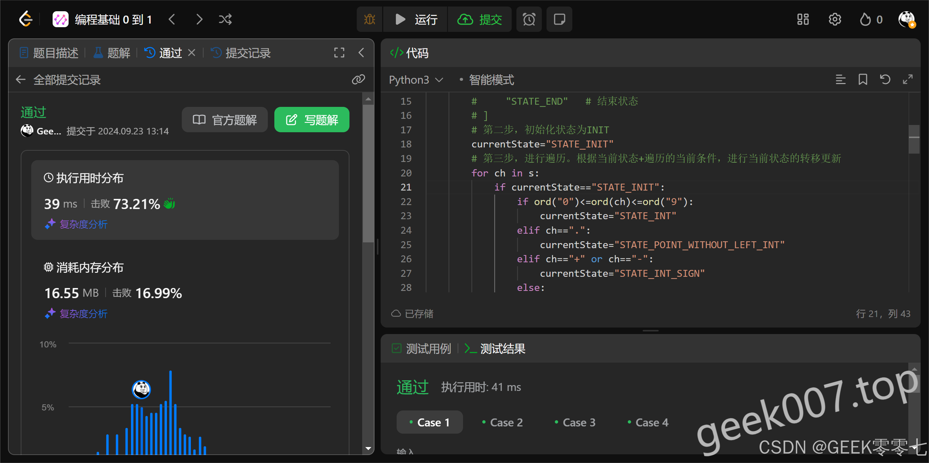Collapse the left panel with chevron
Viewport: 929px width, 463px height.
pos(361,53)
